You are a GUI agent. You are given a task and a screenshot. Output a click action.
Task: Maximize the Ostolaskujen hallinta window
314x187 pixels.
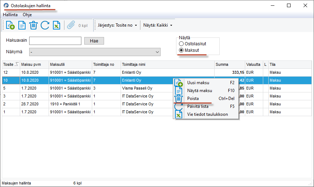[289, 5]
